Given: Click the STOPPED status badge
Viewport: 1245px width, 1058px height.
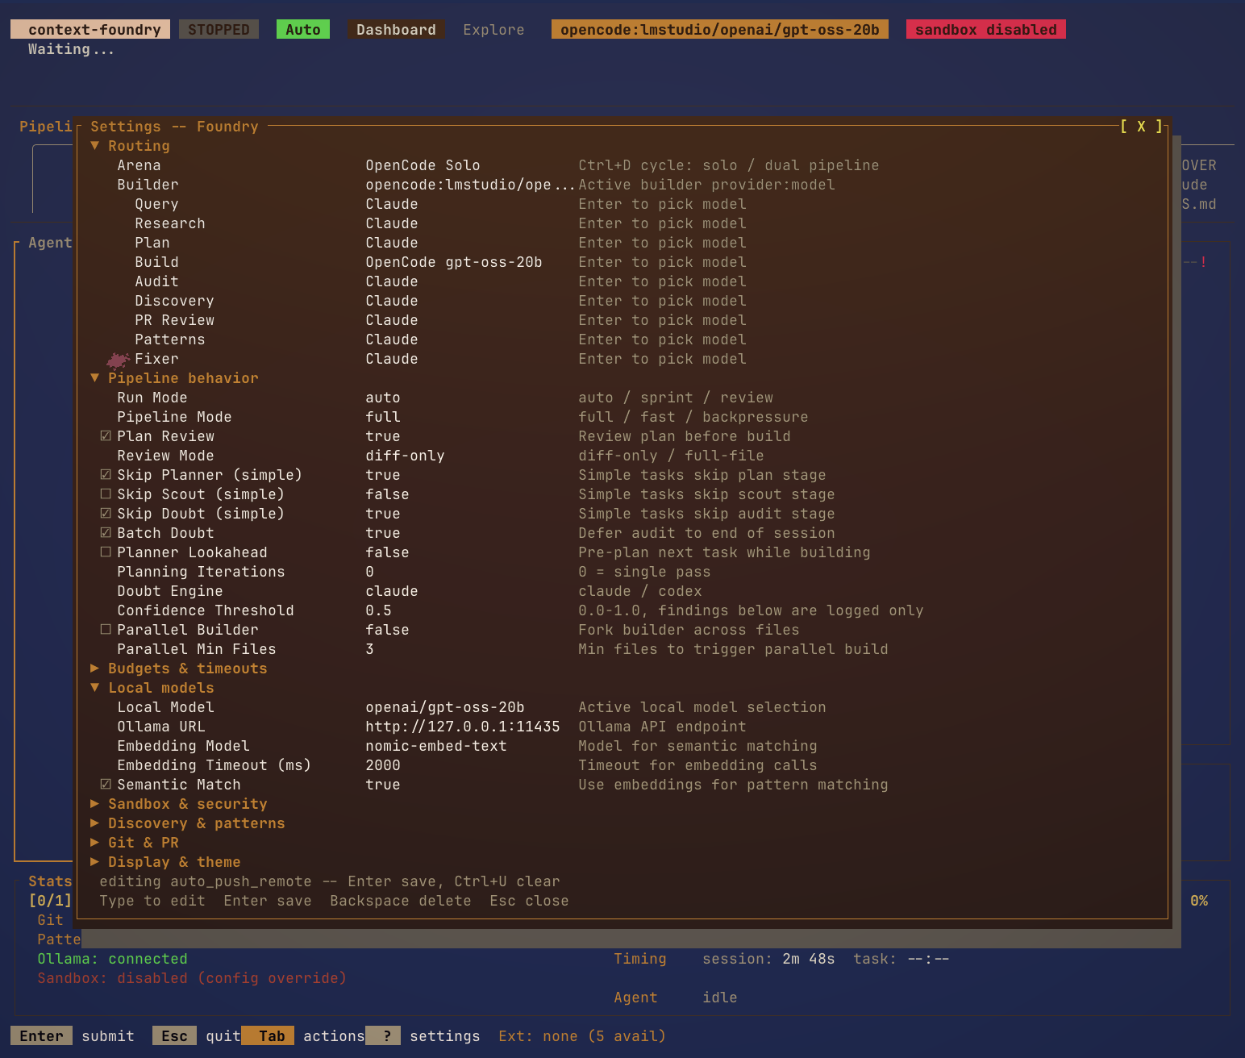Looking at the screenshot, I should [x=219, y=30].
